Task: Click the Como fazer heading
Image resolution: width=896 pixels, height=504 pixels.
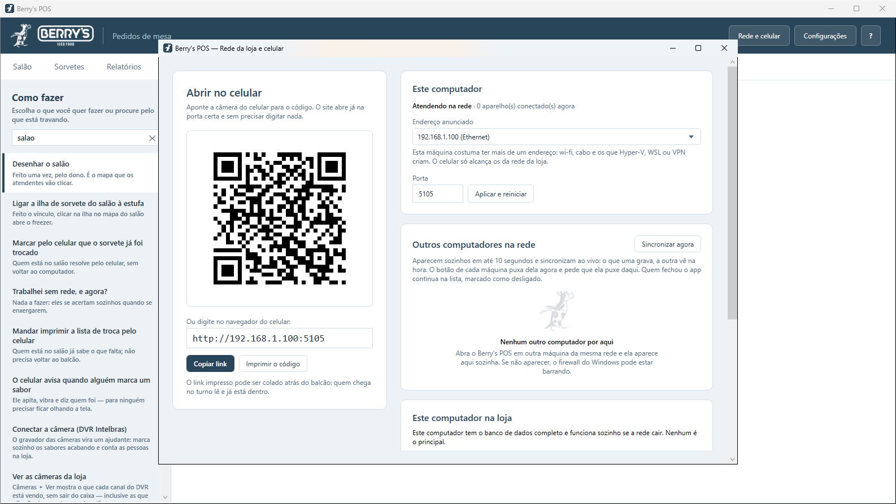Action: tap(38, 98)
